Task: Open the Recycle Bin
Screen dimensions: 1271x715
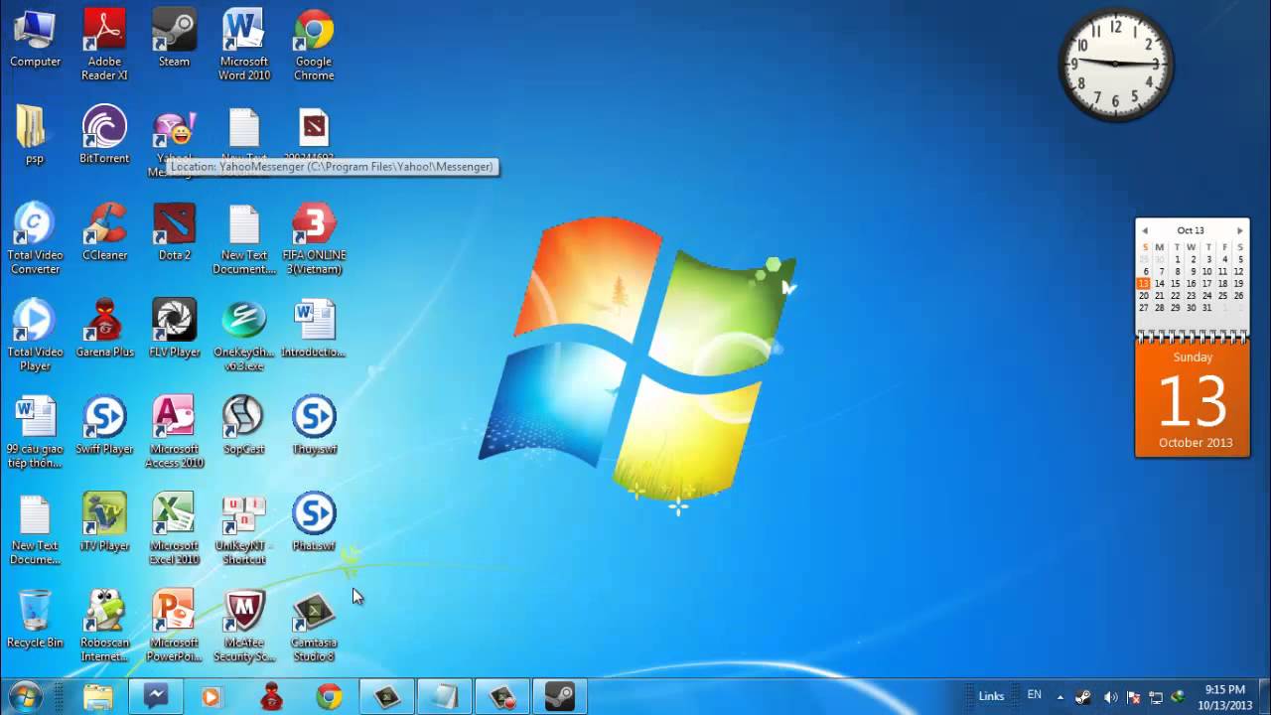Action: (35, 619)
